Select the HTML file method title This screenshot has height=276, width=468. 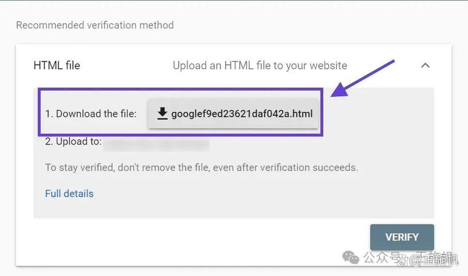(57, 65)
